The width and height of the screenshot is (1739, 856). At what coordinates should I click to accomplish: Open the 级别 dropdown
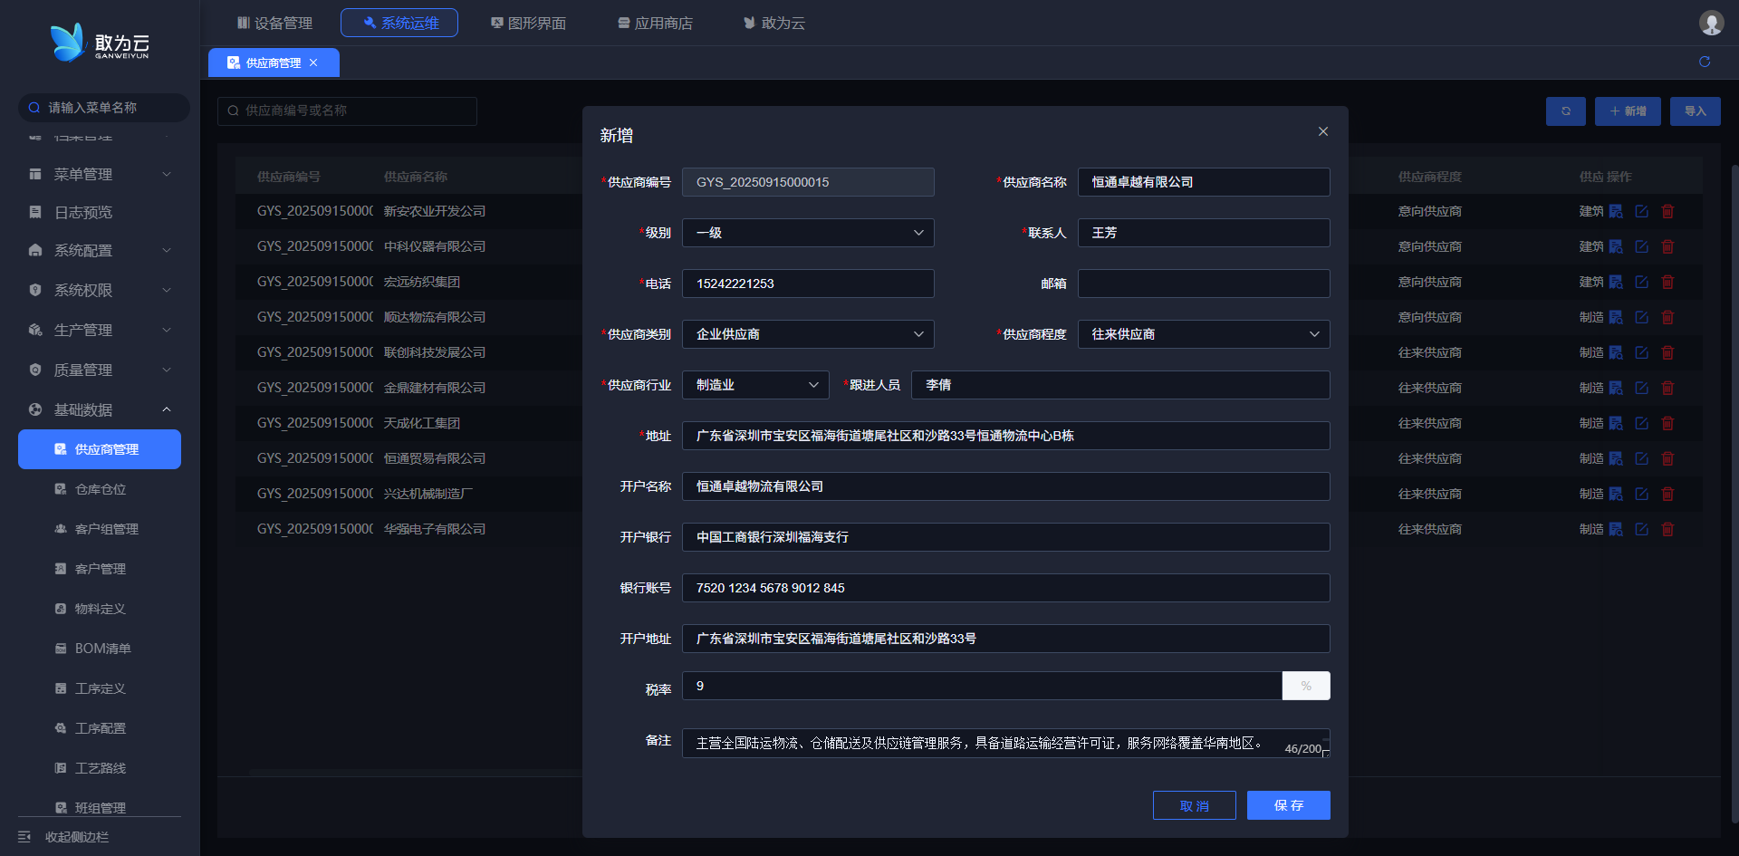point(807,233)
